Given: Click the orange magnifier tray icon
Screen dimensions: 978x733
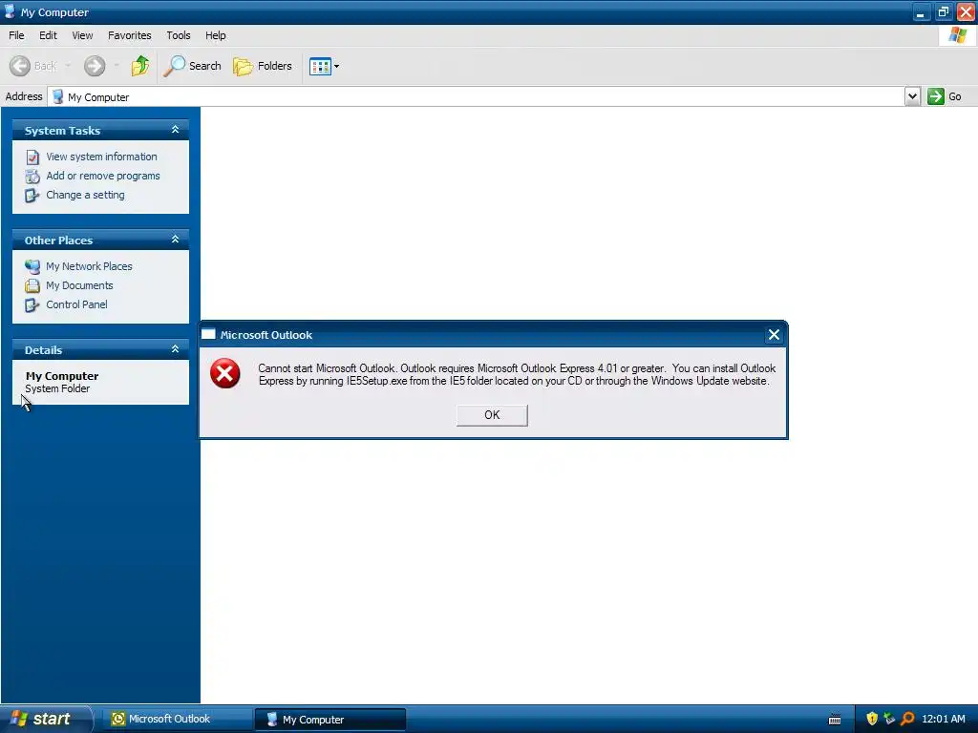Looking at the screenshot, I should click(907, 719).
